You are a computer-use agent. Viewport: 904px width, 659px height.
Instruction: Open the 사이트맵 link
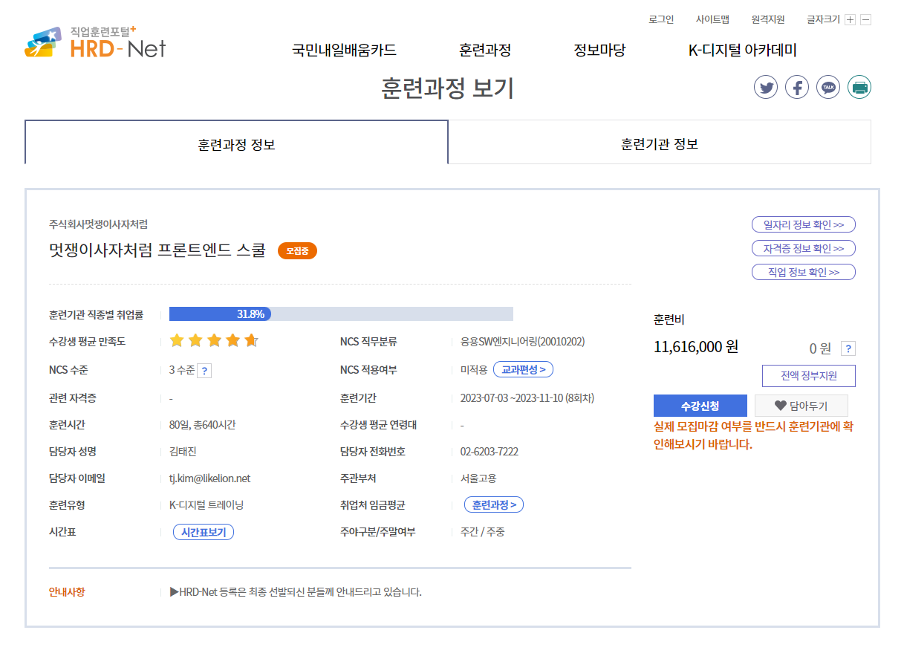pos(712,19)
